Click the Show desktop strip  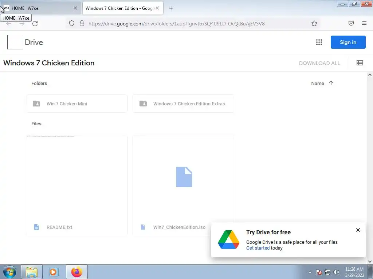(370, 272)
